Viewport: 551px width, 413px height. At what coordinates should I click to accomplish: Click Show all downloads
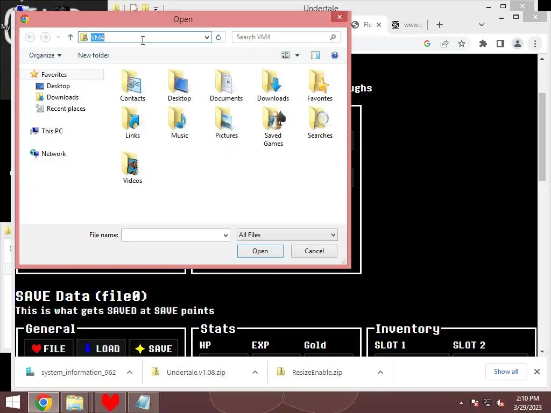coord(506,372)
